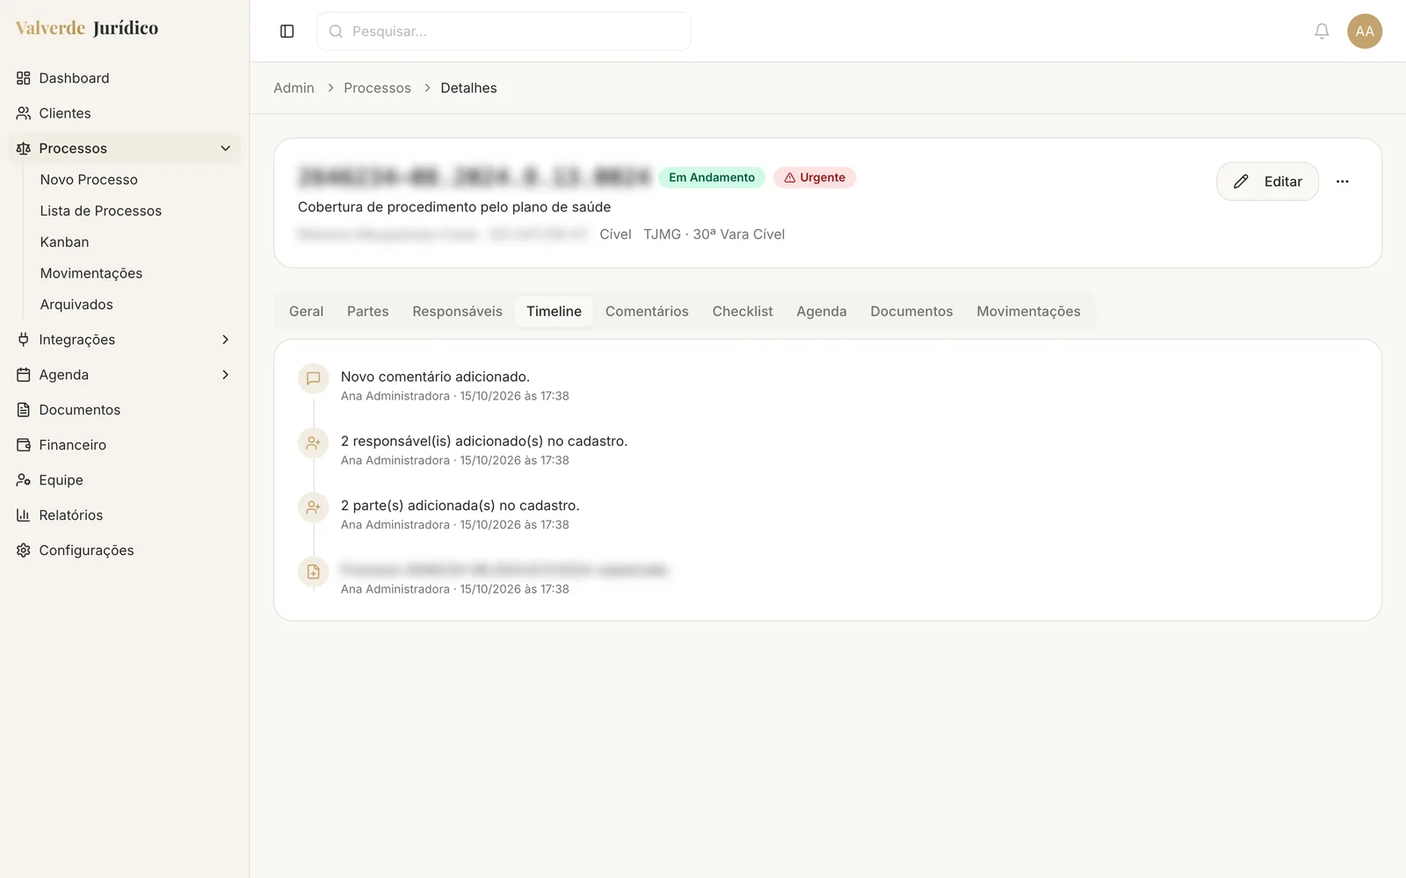The height and width of the screenshot is (878, 1406).
Task: Click the Equipe team icon
Action: (24, 480)
